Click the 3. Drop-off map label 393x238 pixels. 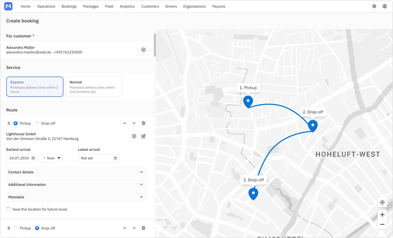click(253, 180)
